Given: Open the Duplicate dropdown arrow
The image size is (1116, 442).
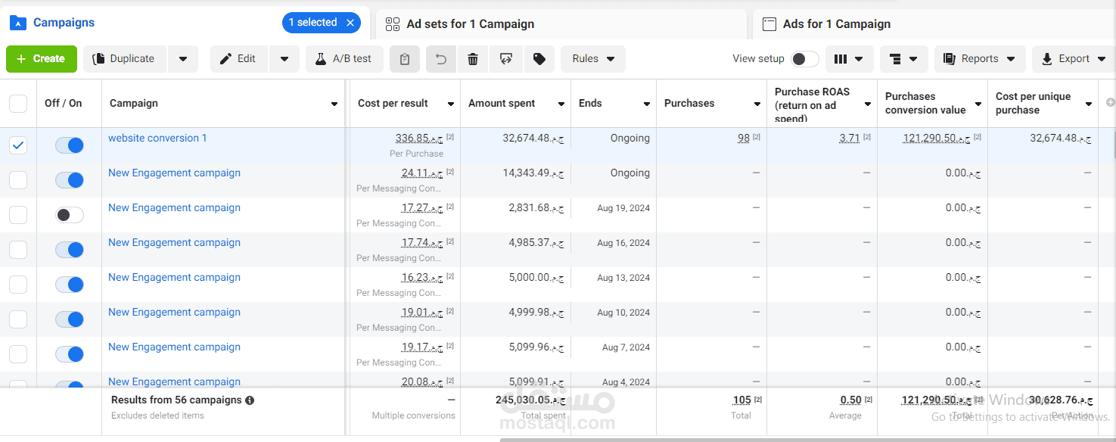Looking at the screenshot, I should coord(183,59).
